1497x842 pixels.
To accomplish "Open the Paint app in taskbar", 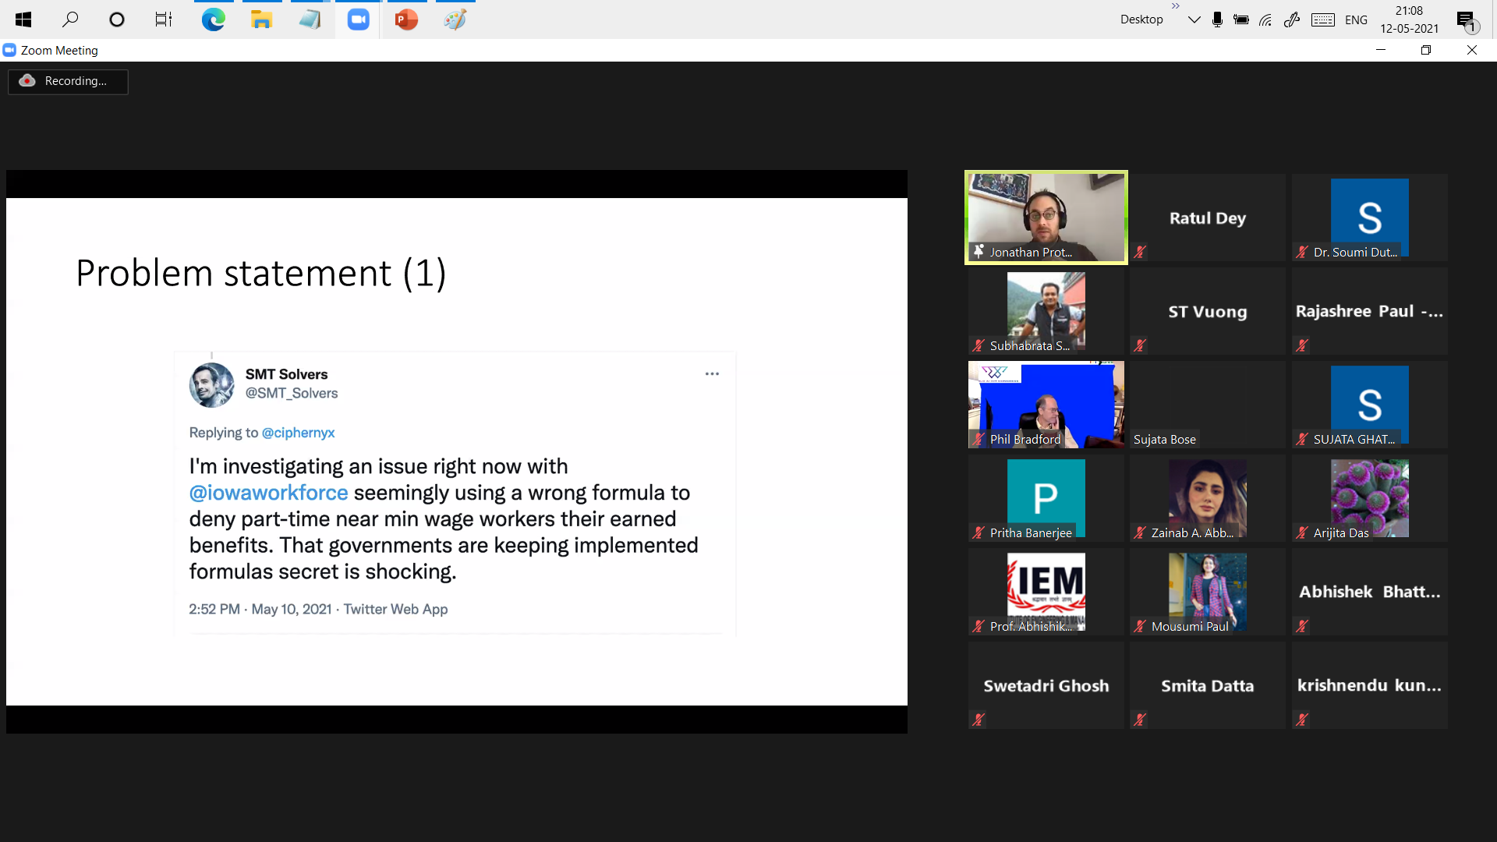I will [455, 19].
